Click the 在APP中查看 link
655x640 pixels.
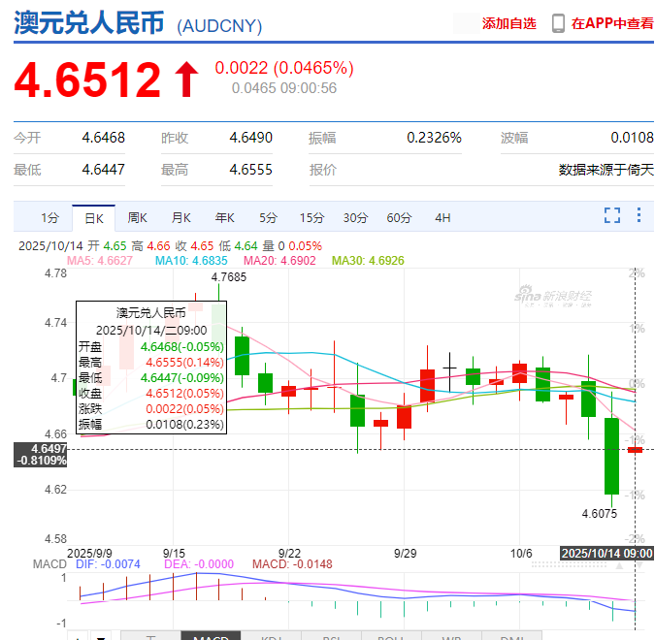(x=612, y=23)
